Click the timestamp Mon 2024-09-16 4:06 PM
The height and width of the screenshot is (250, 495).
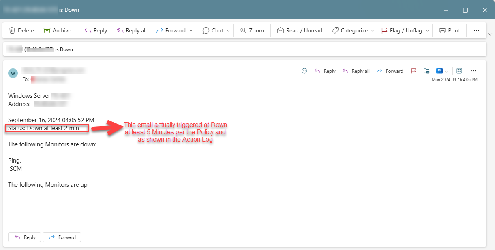(454, 80)
